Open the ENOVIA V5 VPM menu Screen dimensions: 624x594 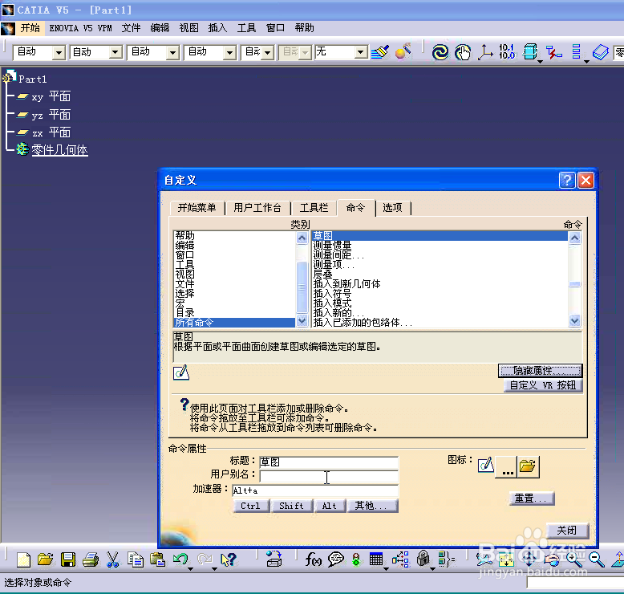pos(80,28)
